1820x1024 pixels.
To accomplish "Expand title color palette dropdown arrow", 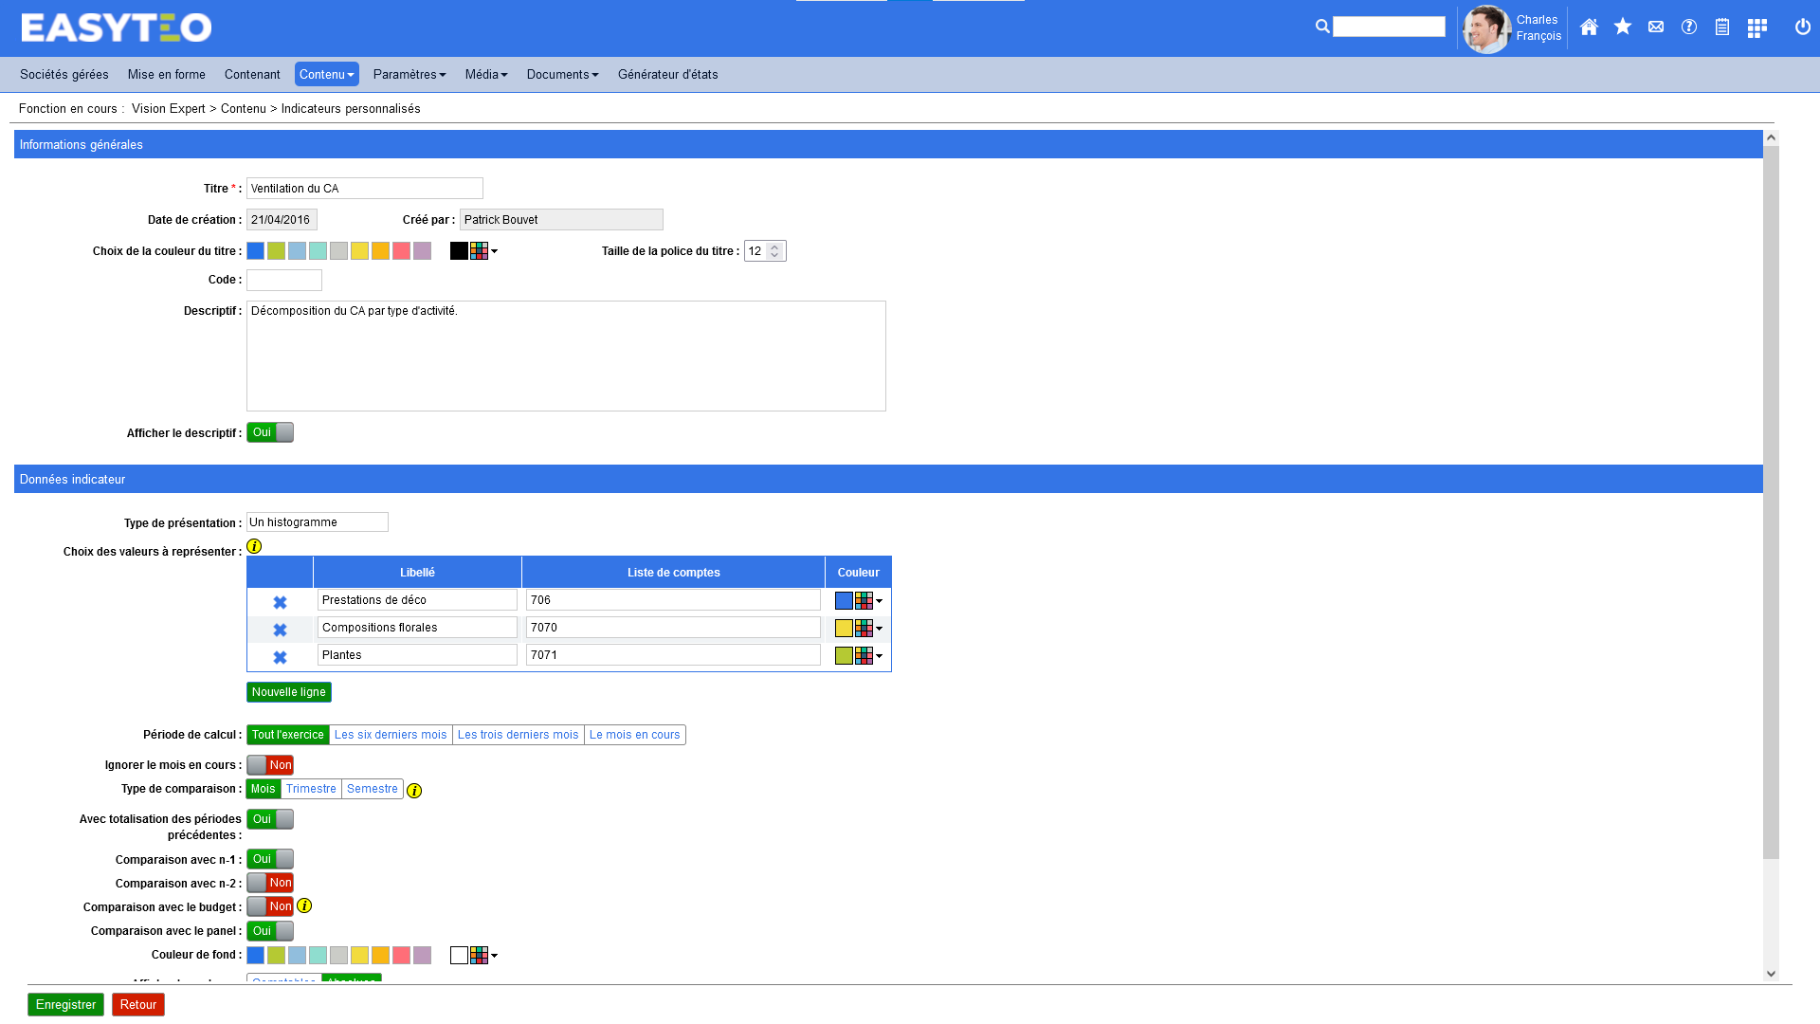I will tap(494, 251).
